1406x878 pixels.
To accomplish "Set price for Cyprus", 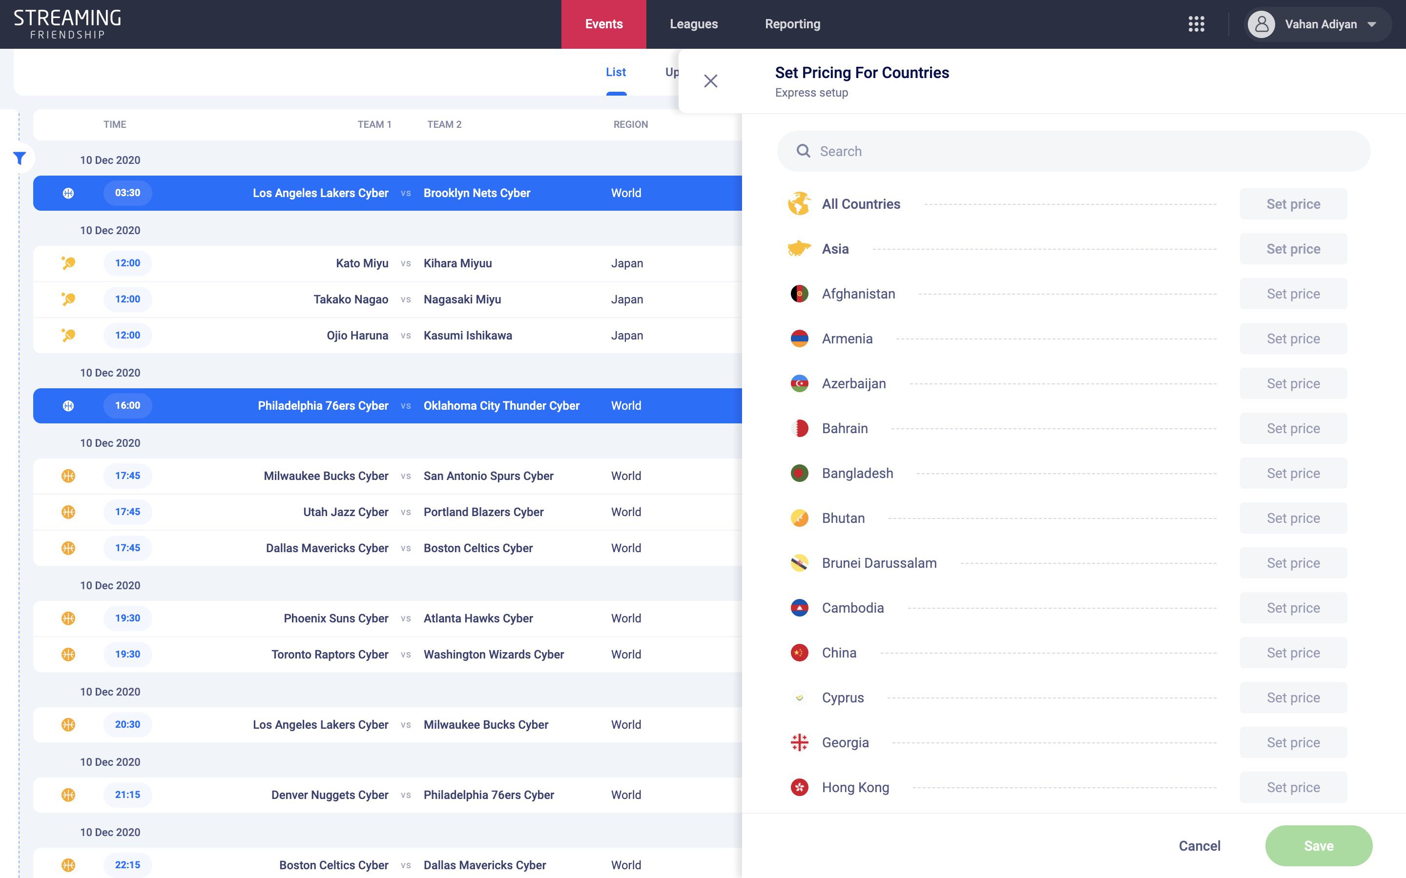I will (1293, 698).
